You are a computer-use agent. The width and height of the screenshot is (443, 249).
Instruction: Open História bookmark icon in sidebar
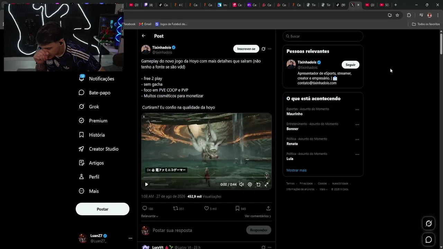coord(81,135)
